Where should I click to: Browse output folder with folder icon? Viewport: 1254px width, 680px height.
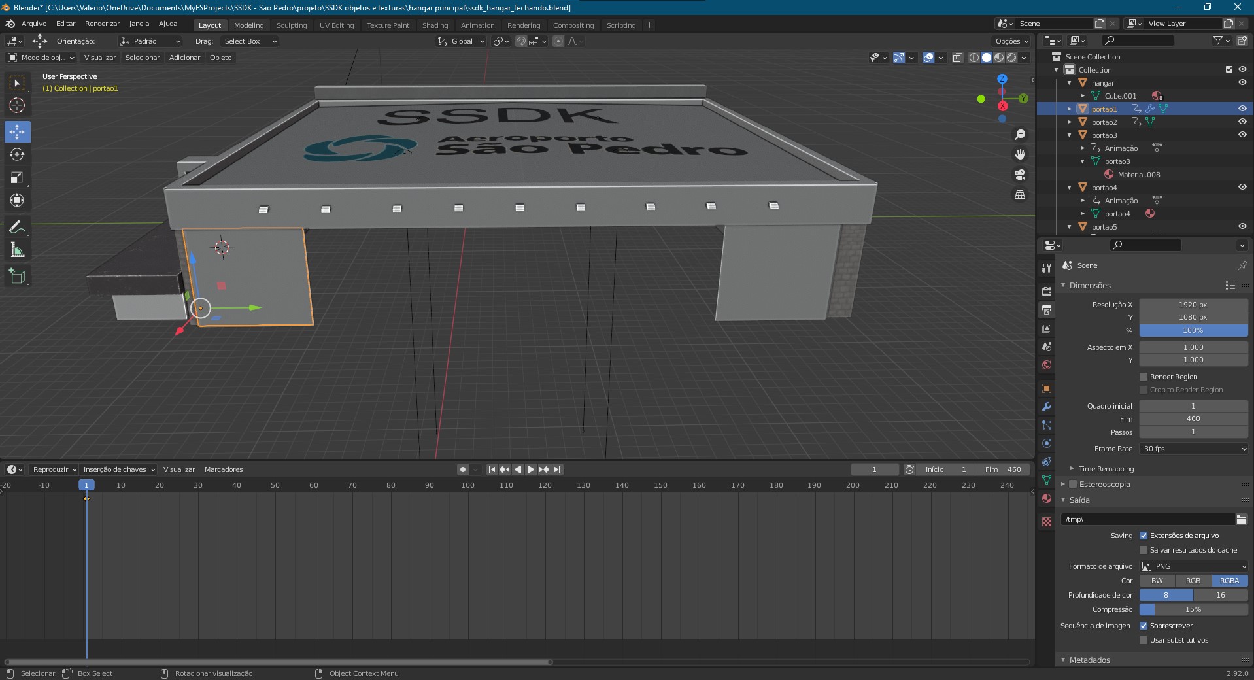click(1242, 519)
